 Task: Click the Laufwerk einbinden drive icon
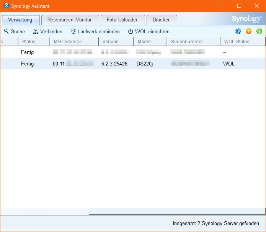coord(73,31)
